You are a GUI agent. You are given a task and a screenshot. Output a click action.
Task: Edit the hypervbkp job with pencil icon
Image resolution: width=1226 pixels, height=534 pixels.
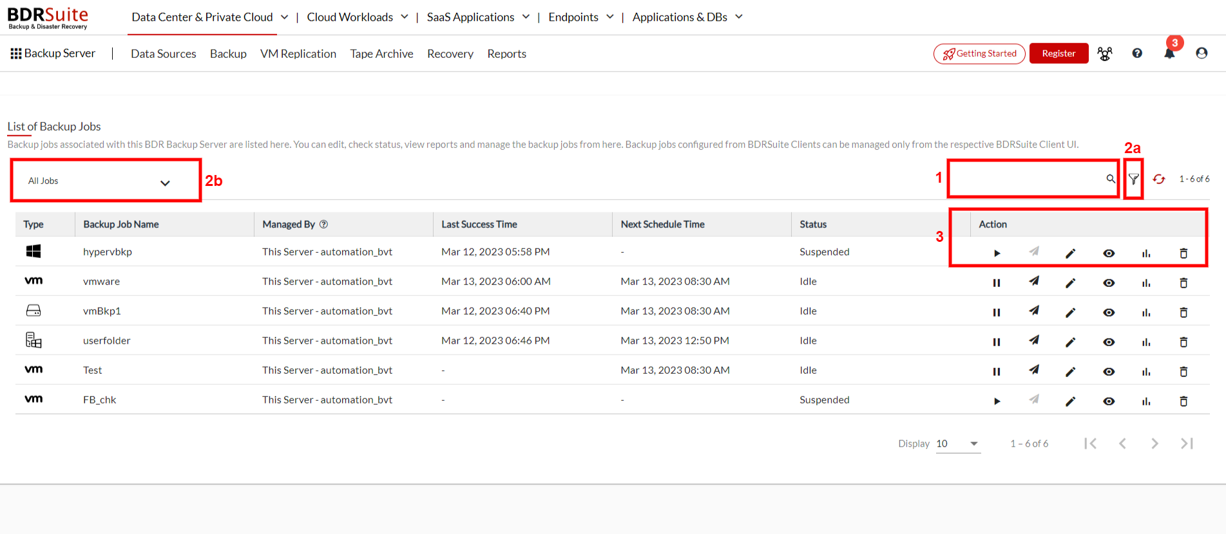(x=1070, y=253)
